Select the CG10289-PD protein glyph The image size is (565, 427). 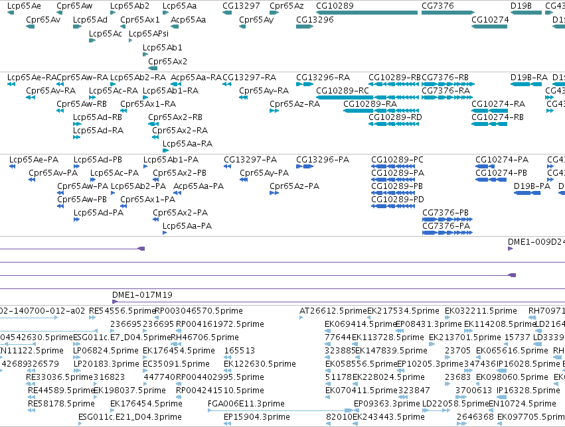pyautogui.click(x=393, y=206)
